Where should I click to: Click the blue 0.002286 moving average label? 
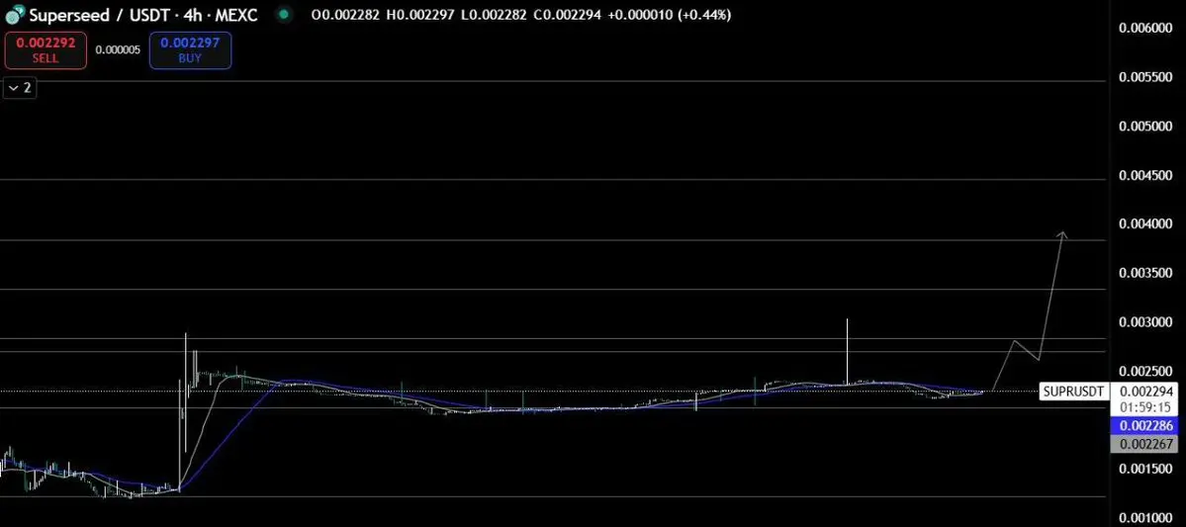coord(1145,426)
